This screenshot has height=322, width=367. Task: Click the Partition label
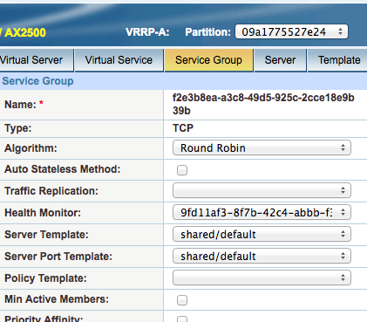[x=208, y=32]
